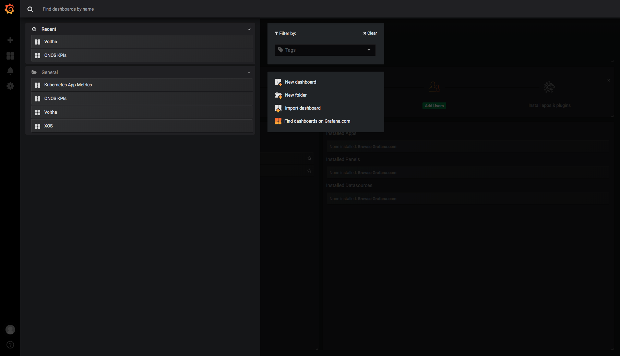
Task: Open Browse Grafana.com under Installed Apps
Action: coord(377,147)
